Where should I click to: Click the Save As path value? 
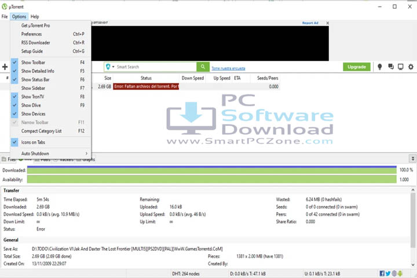pos(127,249)
